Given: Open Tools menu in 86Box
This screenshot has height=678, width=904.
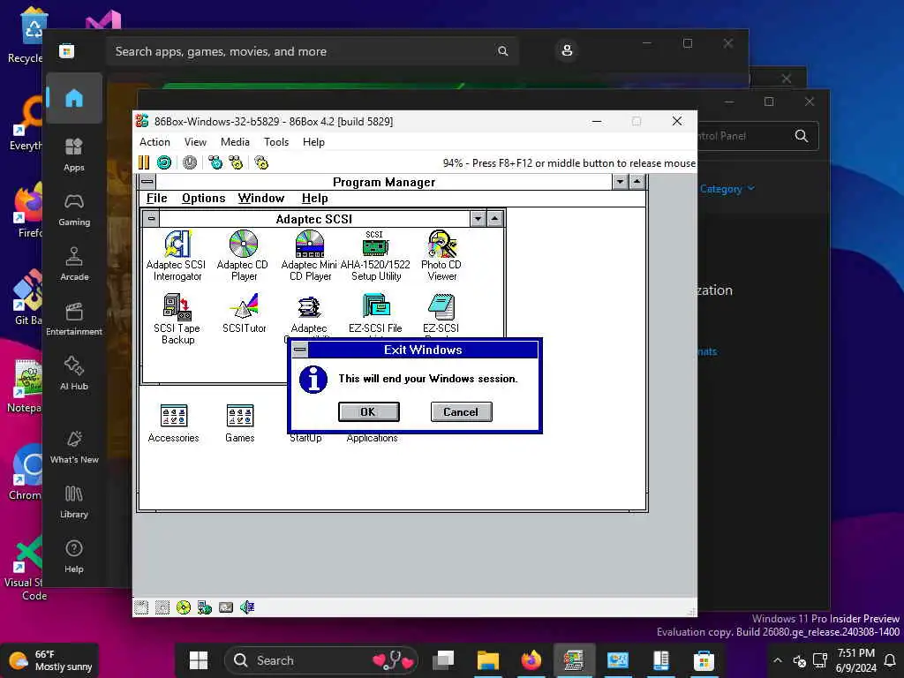Looking at the screenshot, I should 276,142.
